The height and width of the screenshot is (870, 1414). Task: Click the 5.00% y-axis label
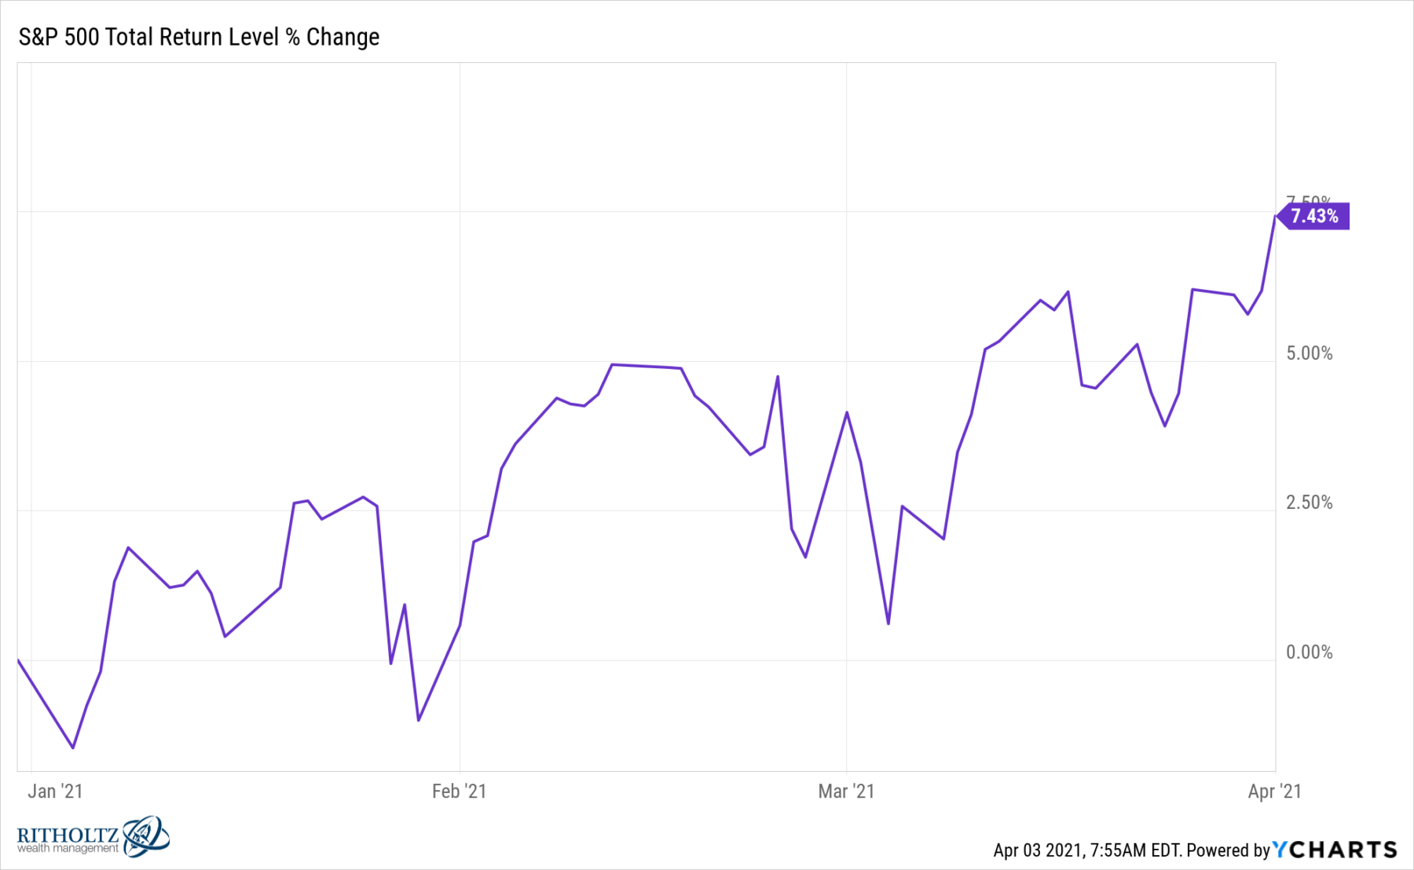coord(1309,353)
